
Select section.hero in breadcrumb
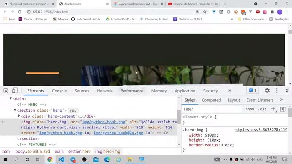tap(79, 151)
